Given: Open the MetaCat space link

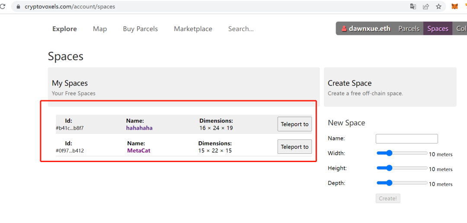Looking at the screenshot, I should click(x=139, y=151).
